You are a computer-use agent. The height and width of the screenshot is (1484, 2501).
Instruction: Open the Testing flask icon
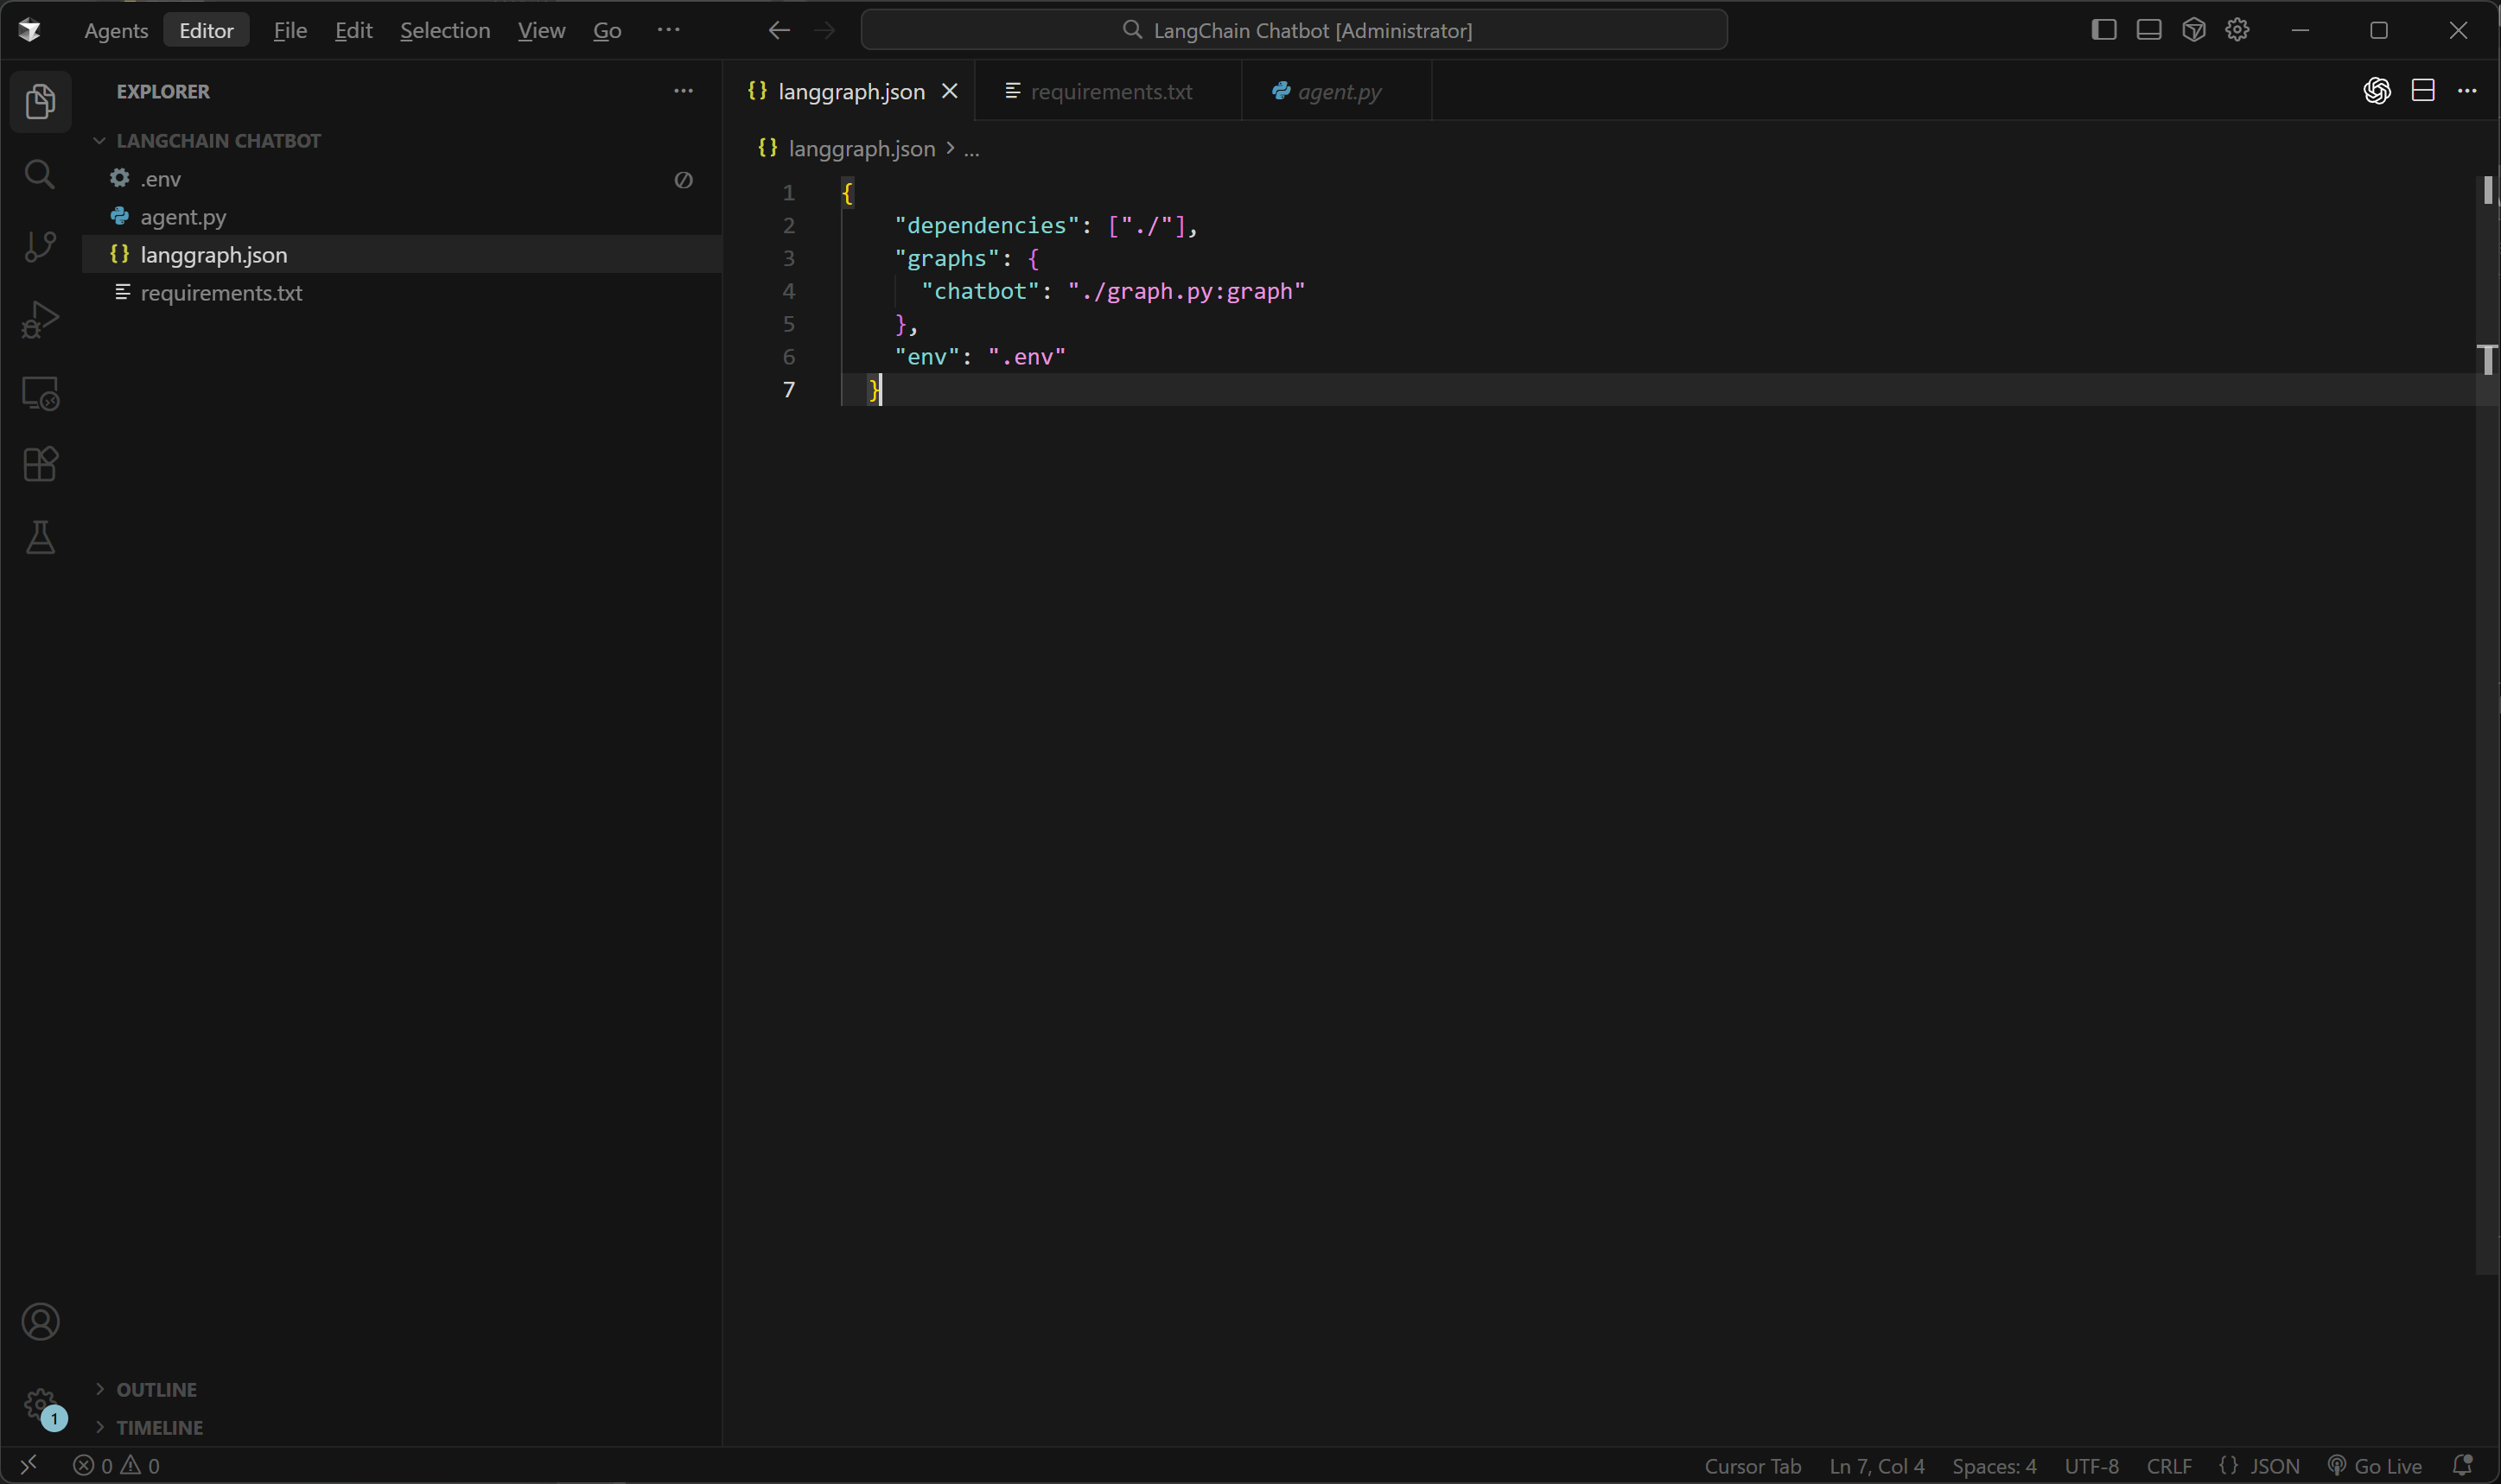tap(40, 537)
